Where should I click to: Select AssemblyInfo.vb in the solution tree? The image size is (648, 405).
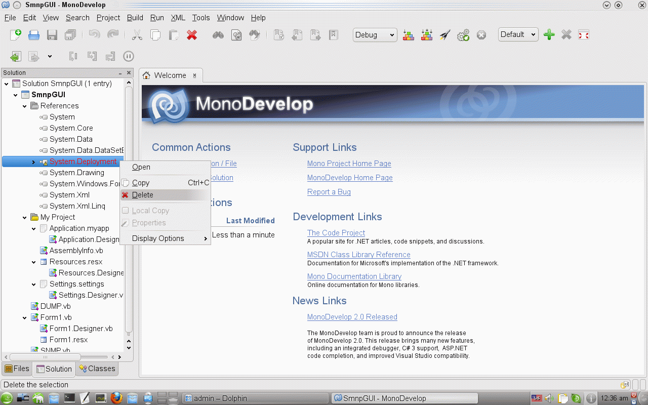click(76, 251)
